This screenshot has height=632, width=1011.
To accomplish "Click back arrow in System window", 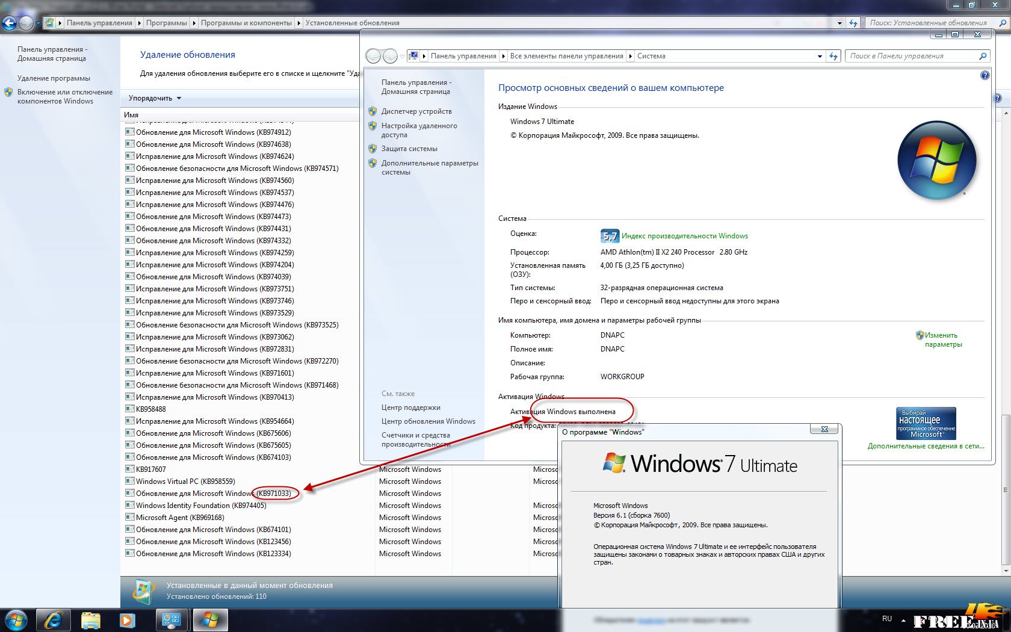I will pos(373,56).
